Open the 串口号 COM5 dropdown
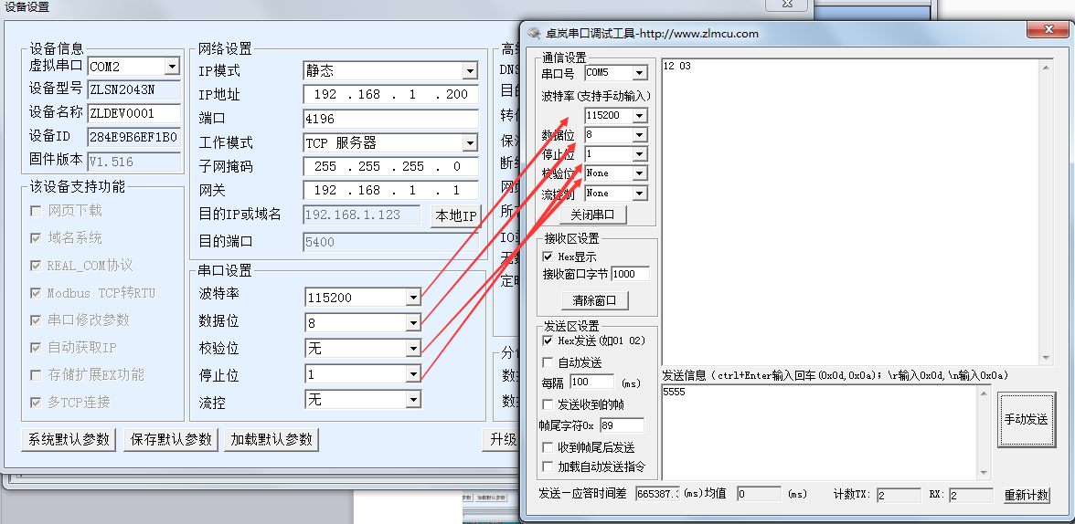Viewport: 1075px width, 524px height. pos(639,73)
